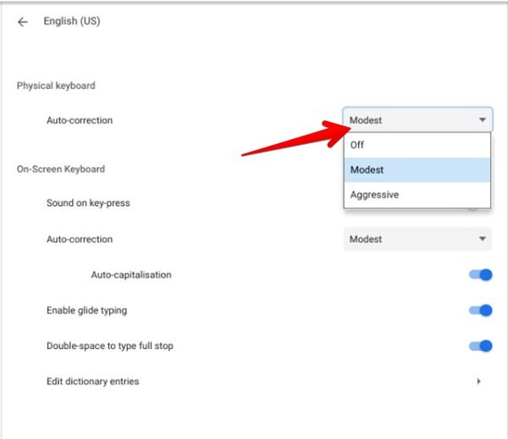Click the English (US) page title
The height and width of the screenshot is (439, 508).
[x=72, y=21]
